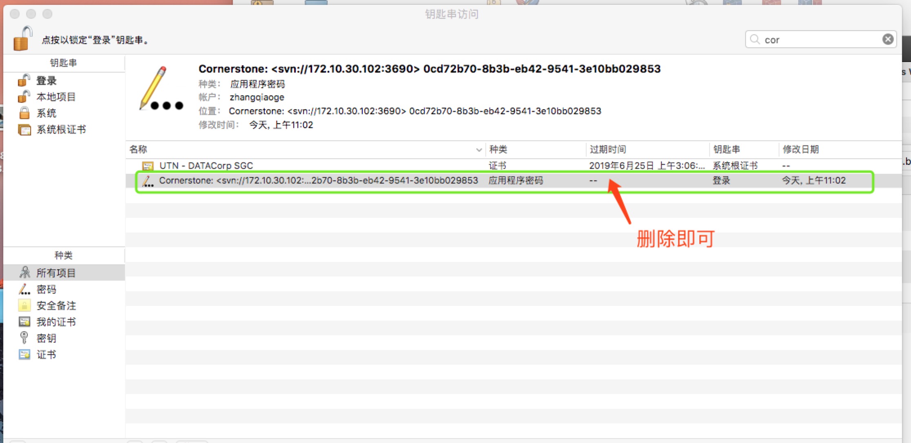911x443 pixels.
Task: Clear the search field with the X button
Action: 888,39
